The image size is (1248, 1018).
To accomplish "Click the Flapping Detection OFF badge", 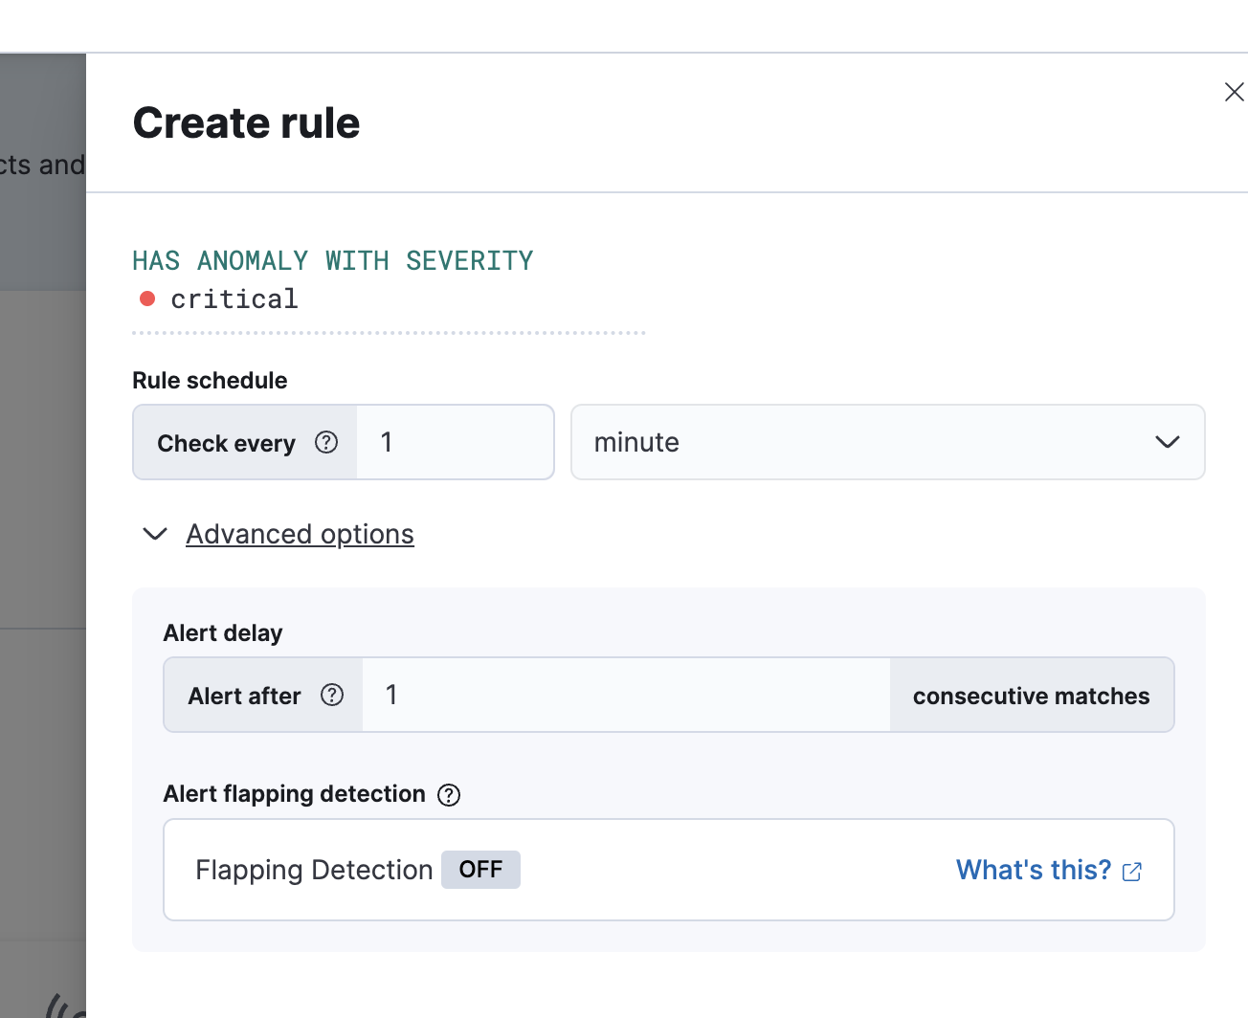I will pos(480,870).
